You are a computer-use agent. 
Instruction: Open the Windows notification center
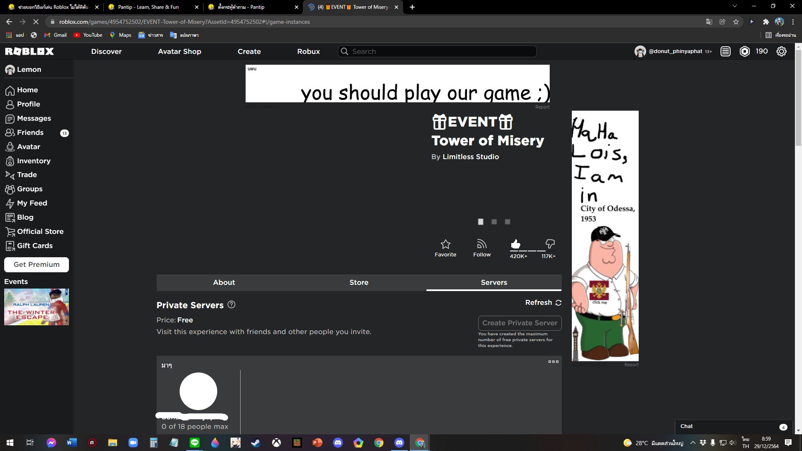788,443
